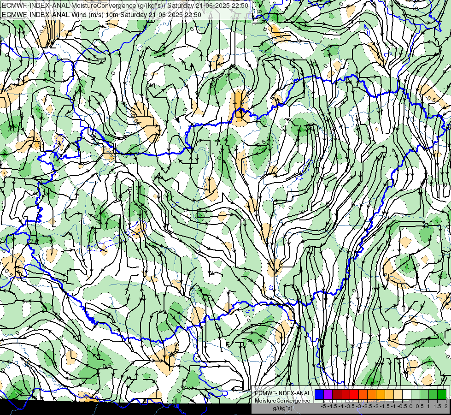Click the legend tick value '-1.5'
The height and width of the screenshot is (415, 451).
pyautogui.click(x=385, y=406)
